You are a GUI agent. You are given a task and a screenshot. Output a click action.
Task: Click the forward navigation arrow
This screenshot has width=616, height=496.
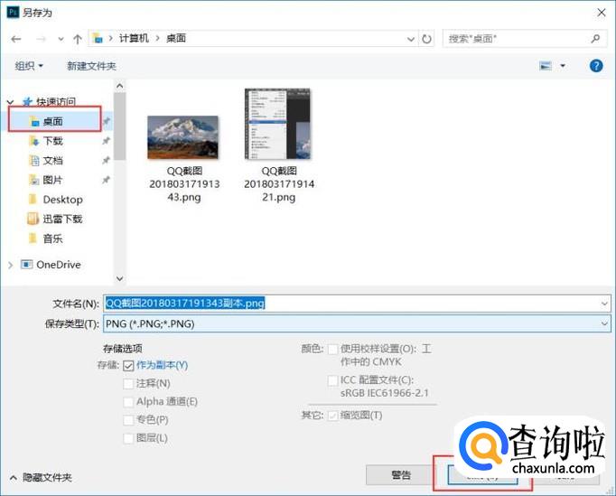pos(41,39)
